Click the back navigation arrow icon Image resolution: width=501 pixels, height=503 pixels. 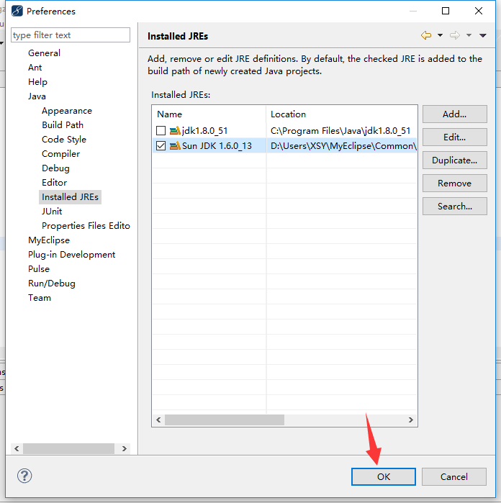426,35
